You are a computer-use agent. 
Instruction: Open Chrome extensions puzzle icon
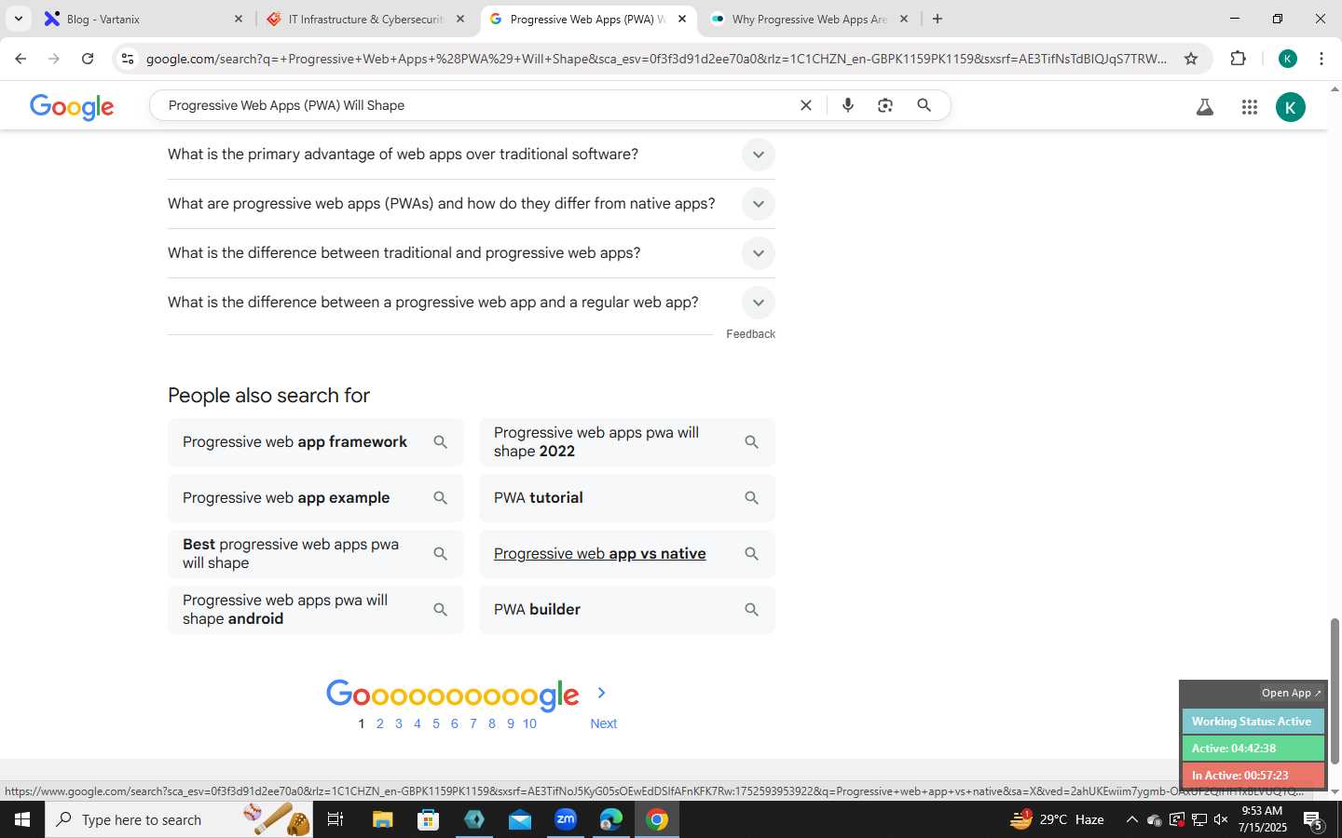pos(1238,59)
